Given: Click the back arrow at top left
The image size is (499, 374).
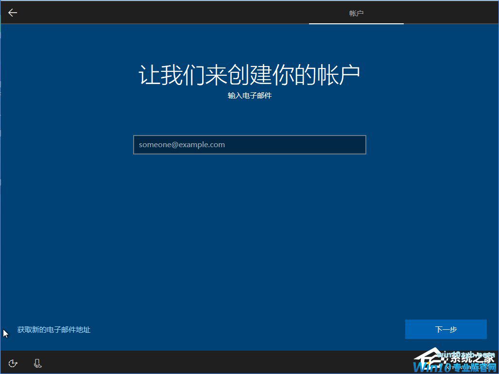Looking at the screenshot, I should 12,12.
